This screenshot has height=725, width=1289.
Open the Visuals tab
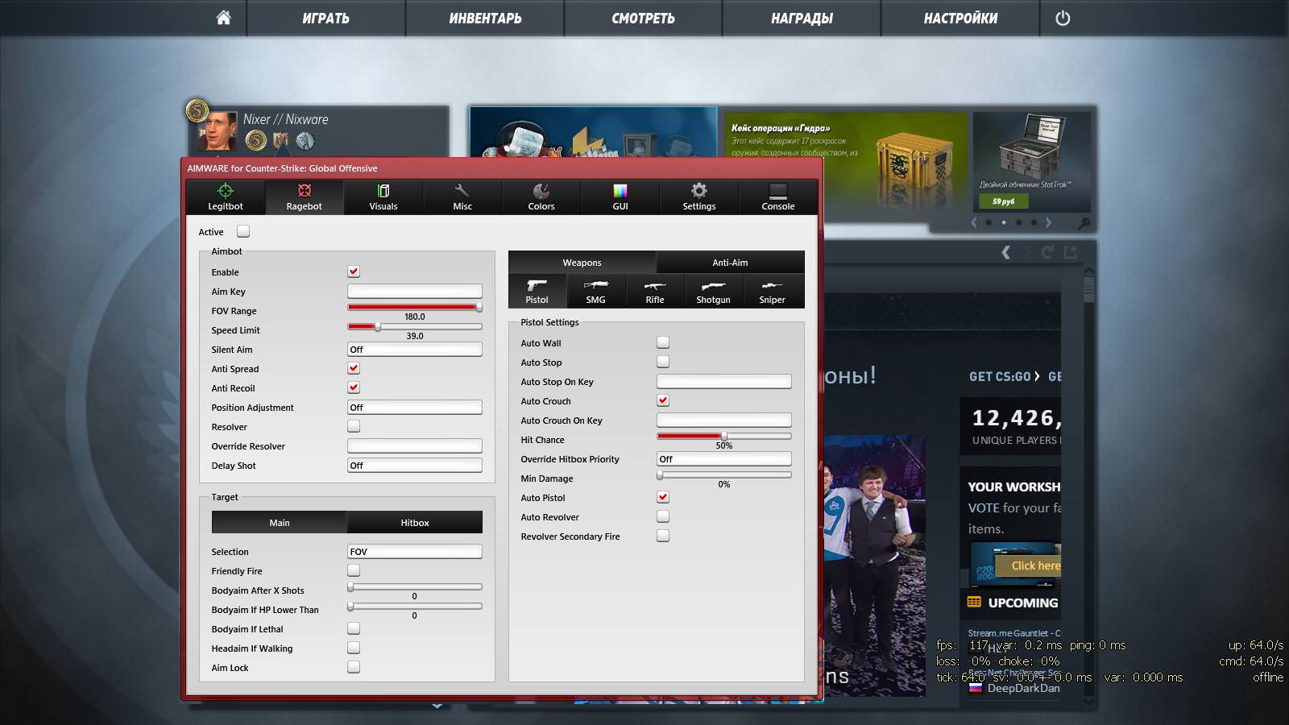click(383, 197)
